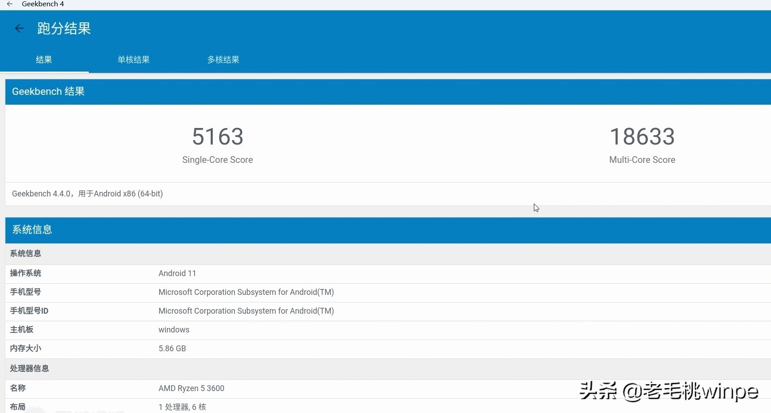
Task: Click the 手机型号ID row label
Action: click(29, 311)
